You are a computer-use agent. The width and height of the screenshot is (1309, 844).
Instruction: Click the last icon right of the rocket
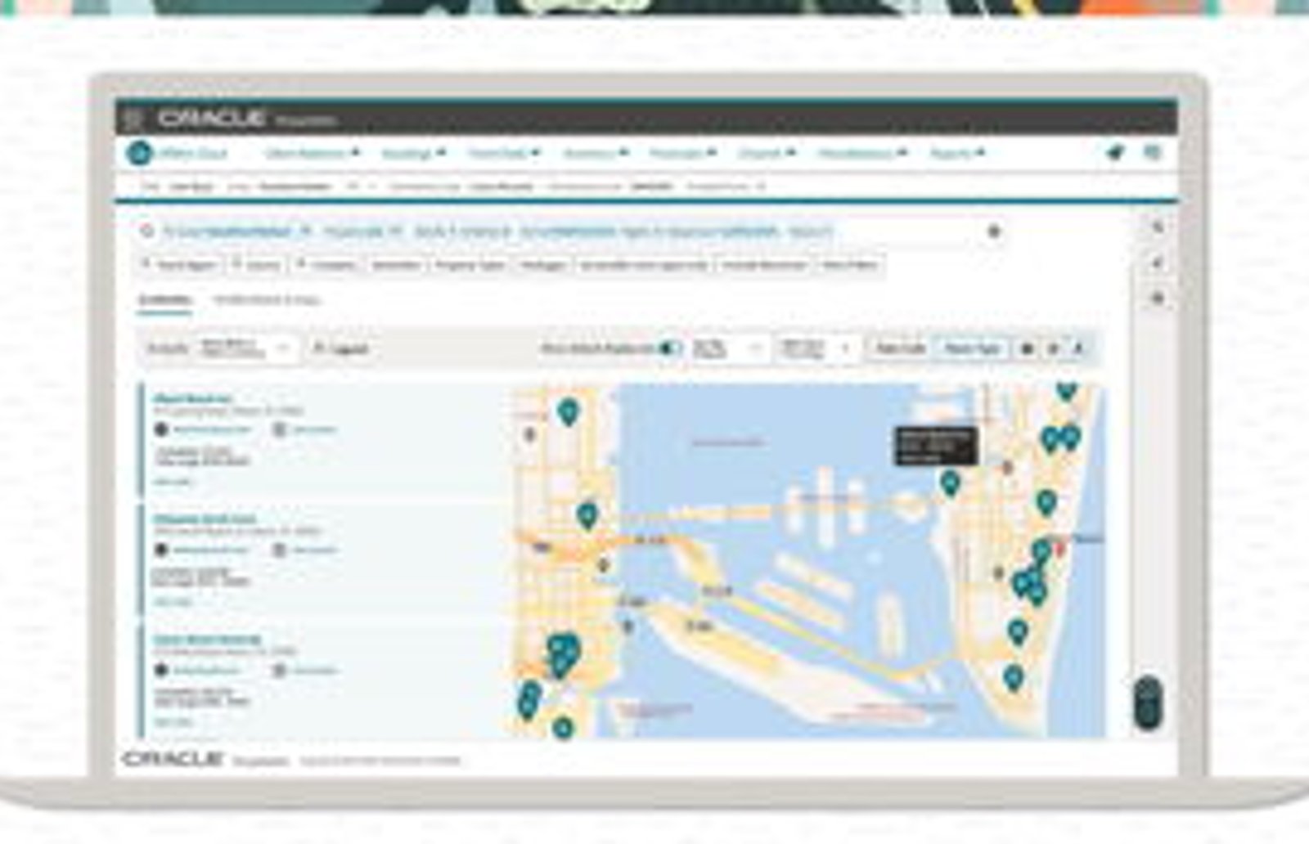click(1153, 153)
